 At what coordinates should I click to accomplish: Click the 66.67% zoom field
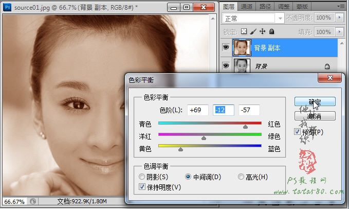[15, 202]
